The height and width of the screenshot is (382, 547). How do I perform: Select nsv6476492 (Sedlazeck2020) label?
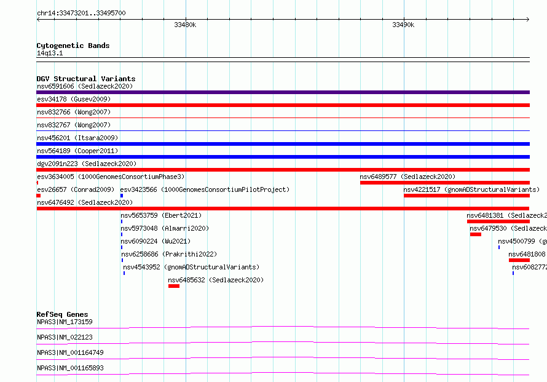(x=85, y=202)
